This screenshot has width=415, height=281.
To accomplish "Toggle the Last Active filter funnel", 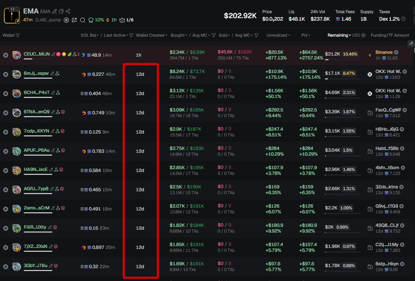I will tap(131, 35).
